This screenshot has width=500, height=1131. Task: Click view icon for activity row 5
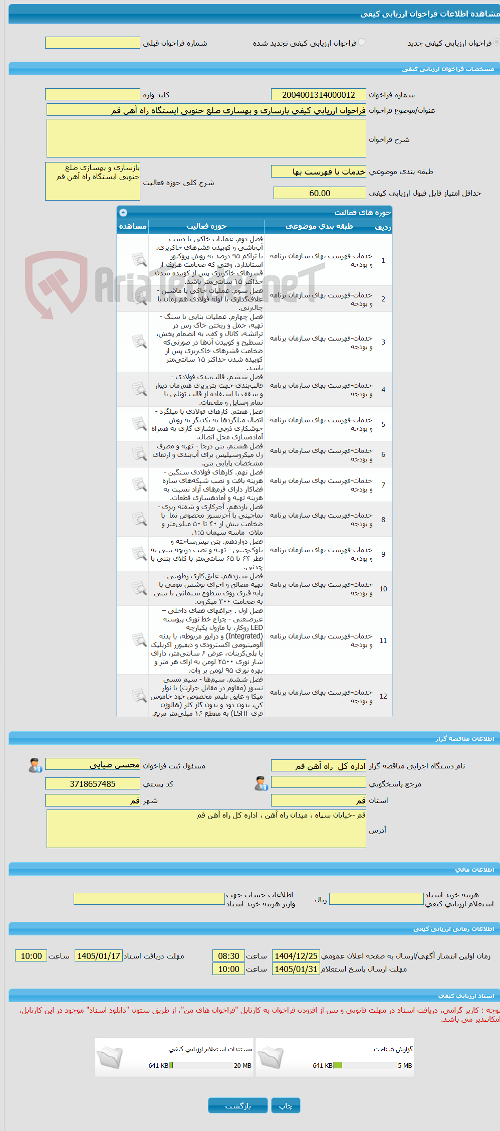pyautogui.click(x=139, y=424)
